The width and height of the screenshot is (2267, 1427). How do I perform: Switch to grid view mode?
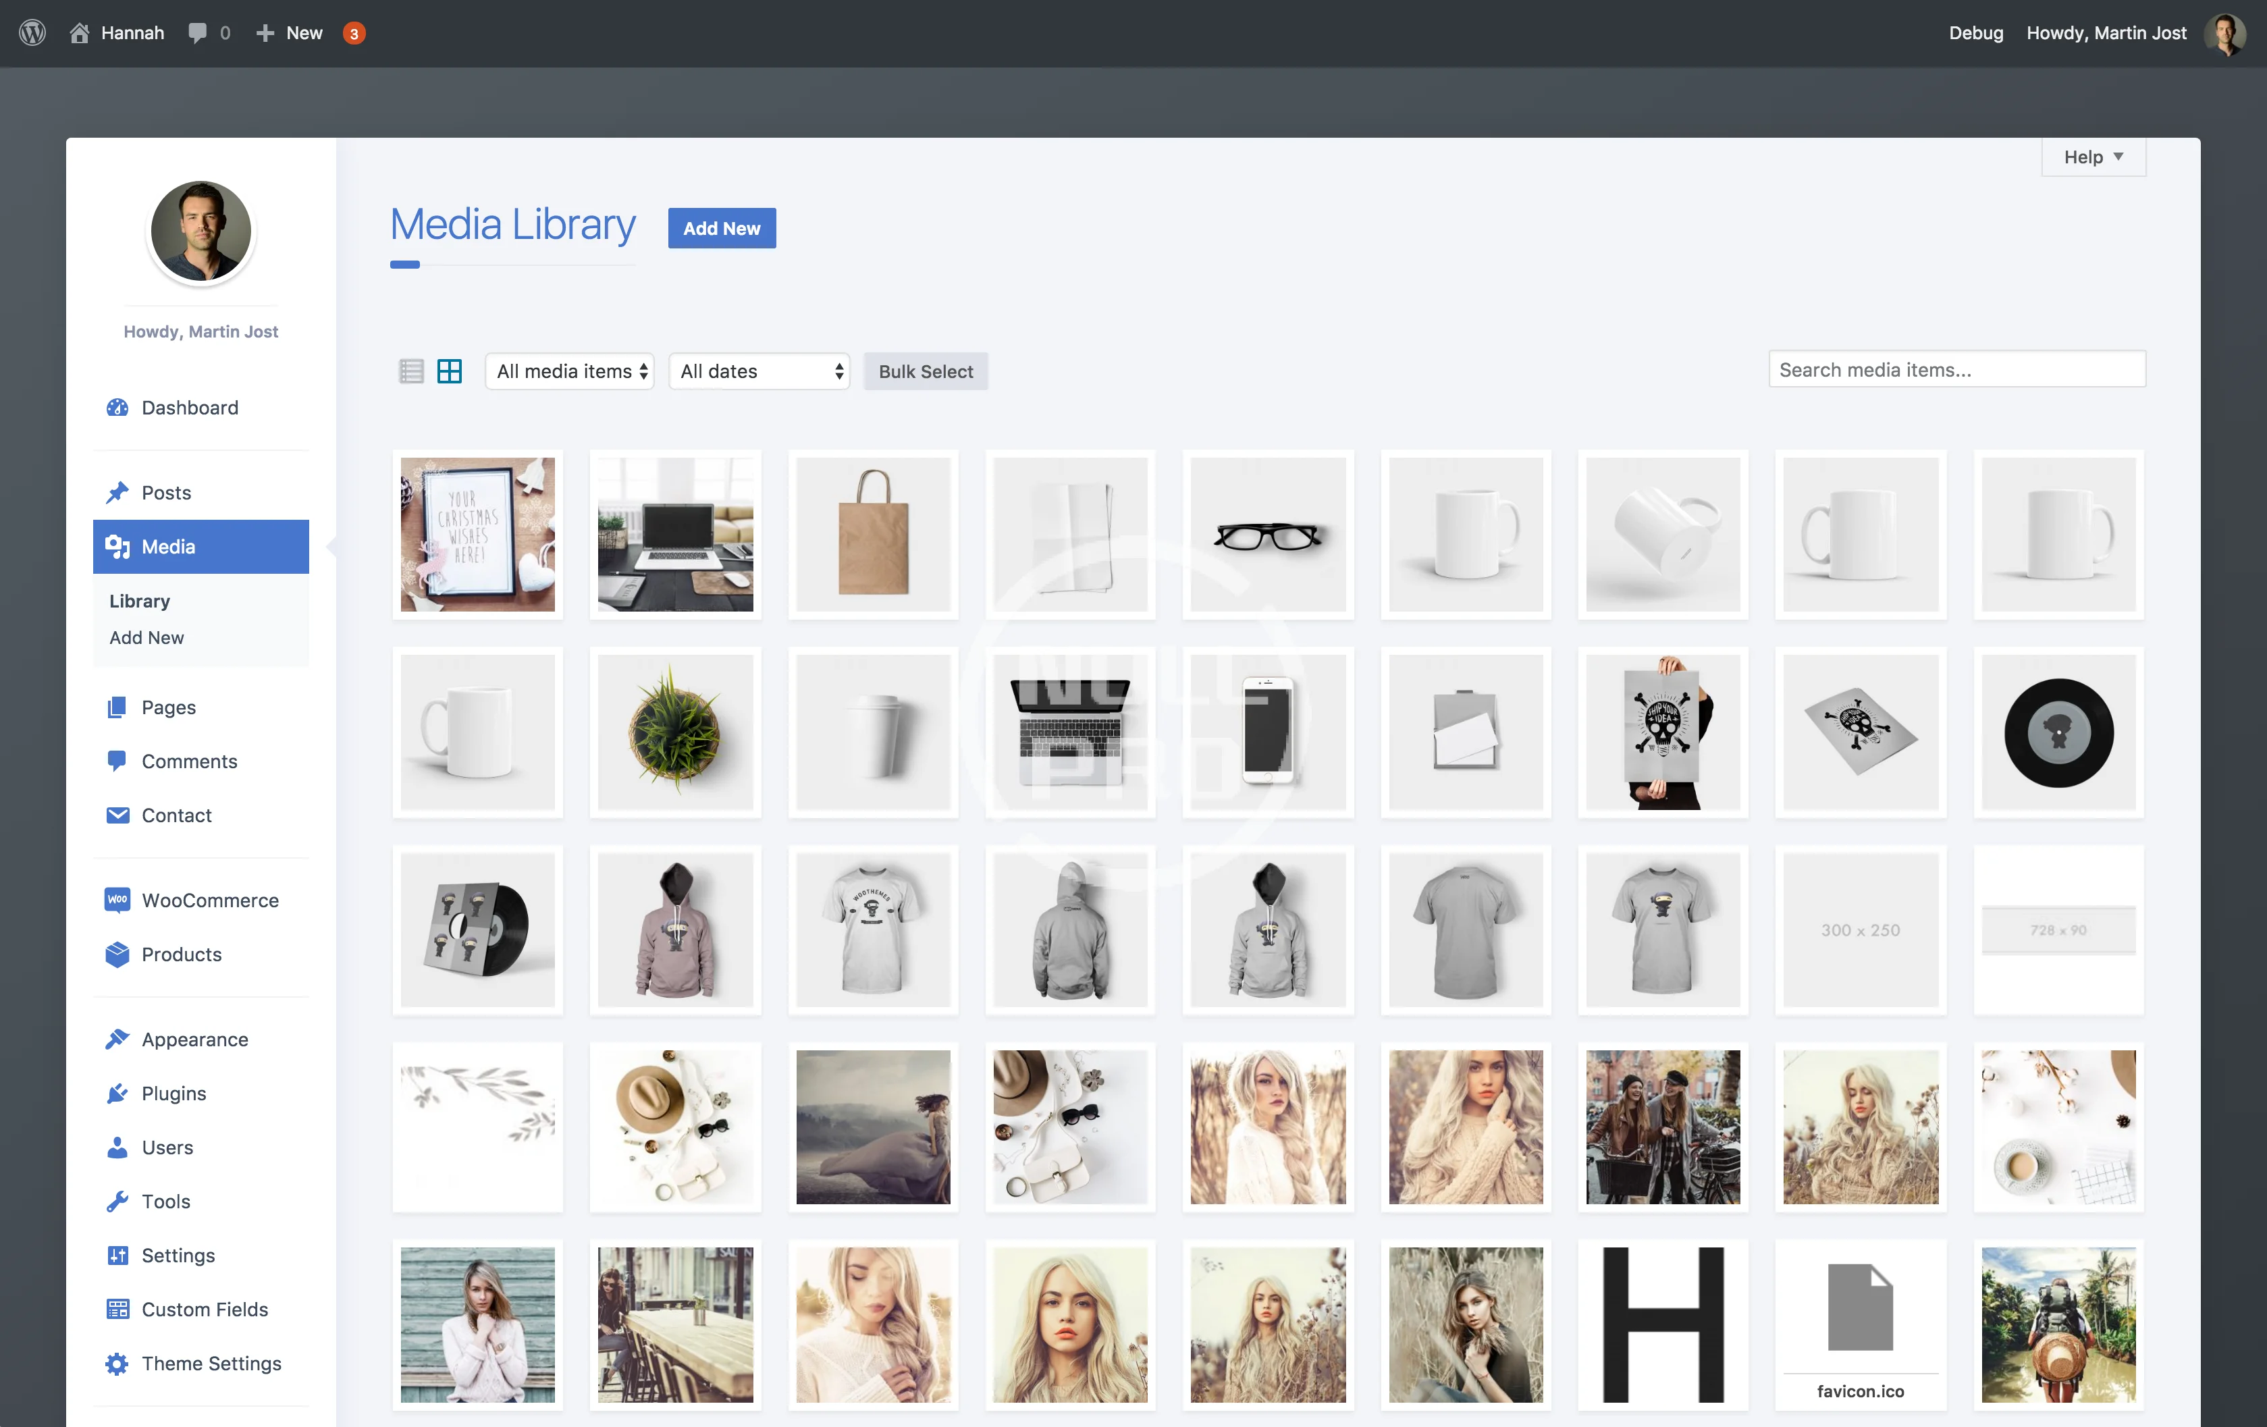point(450,371)
